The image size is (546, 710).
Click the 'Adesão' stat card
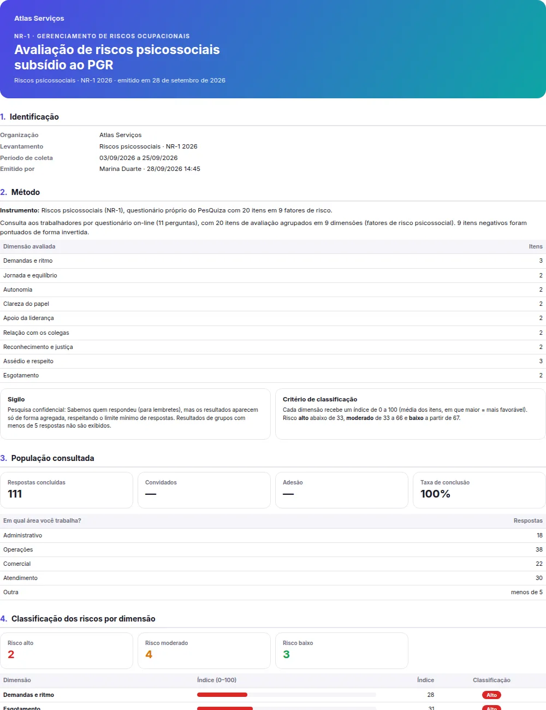tap(342, 490)
